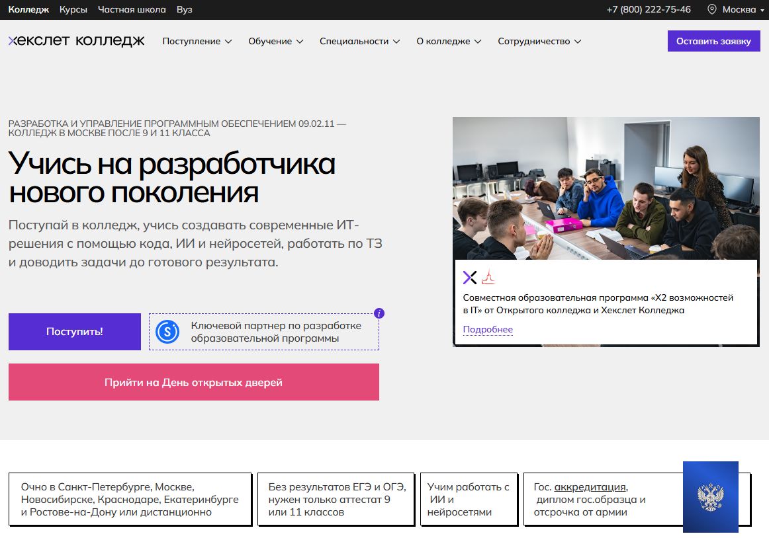The width and height of the screenshot is (769, 538).
Task: Click the РАЗРАБОТКА И УПРАВЛЕНИЕ ПРОГРАММНЫМ ОБЕСПЕЧЕНИЕМ caption
Action: click(177, 128)
